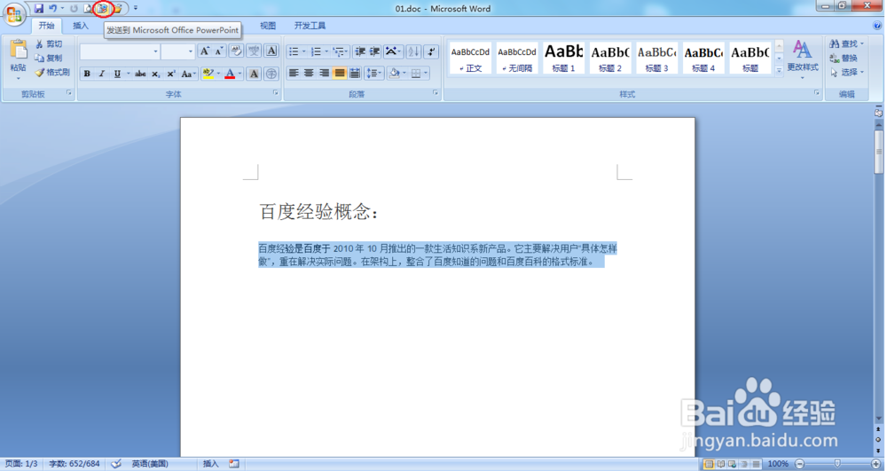Open the Line Spacing dropdown

pos(374,73)
